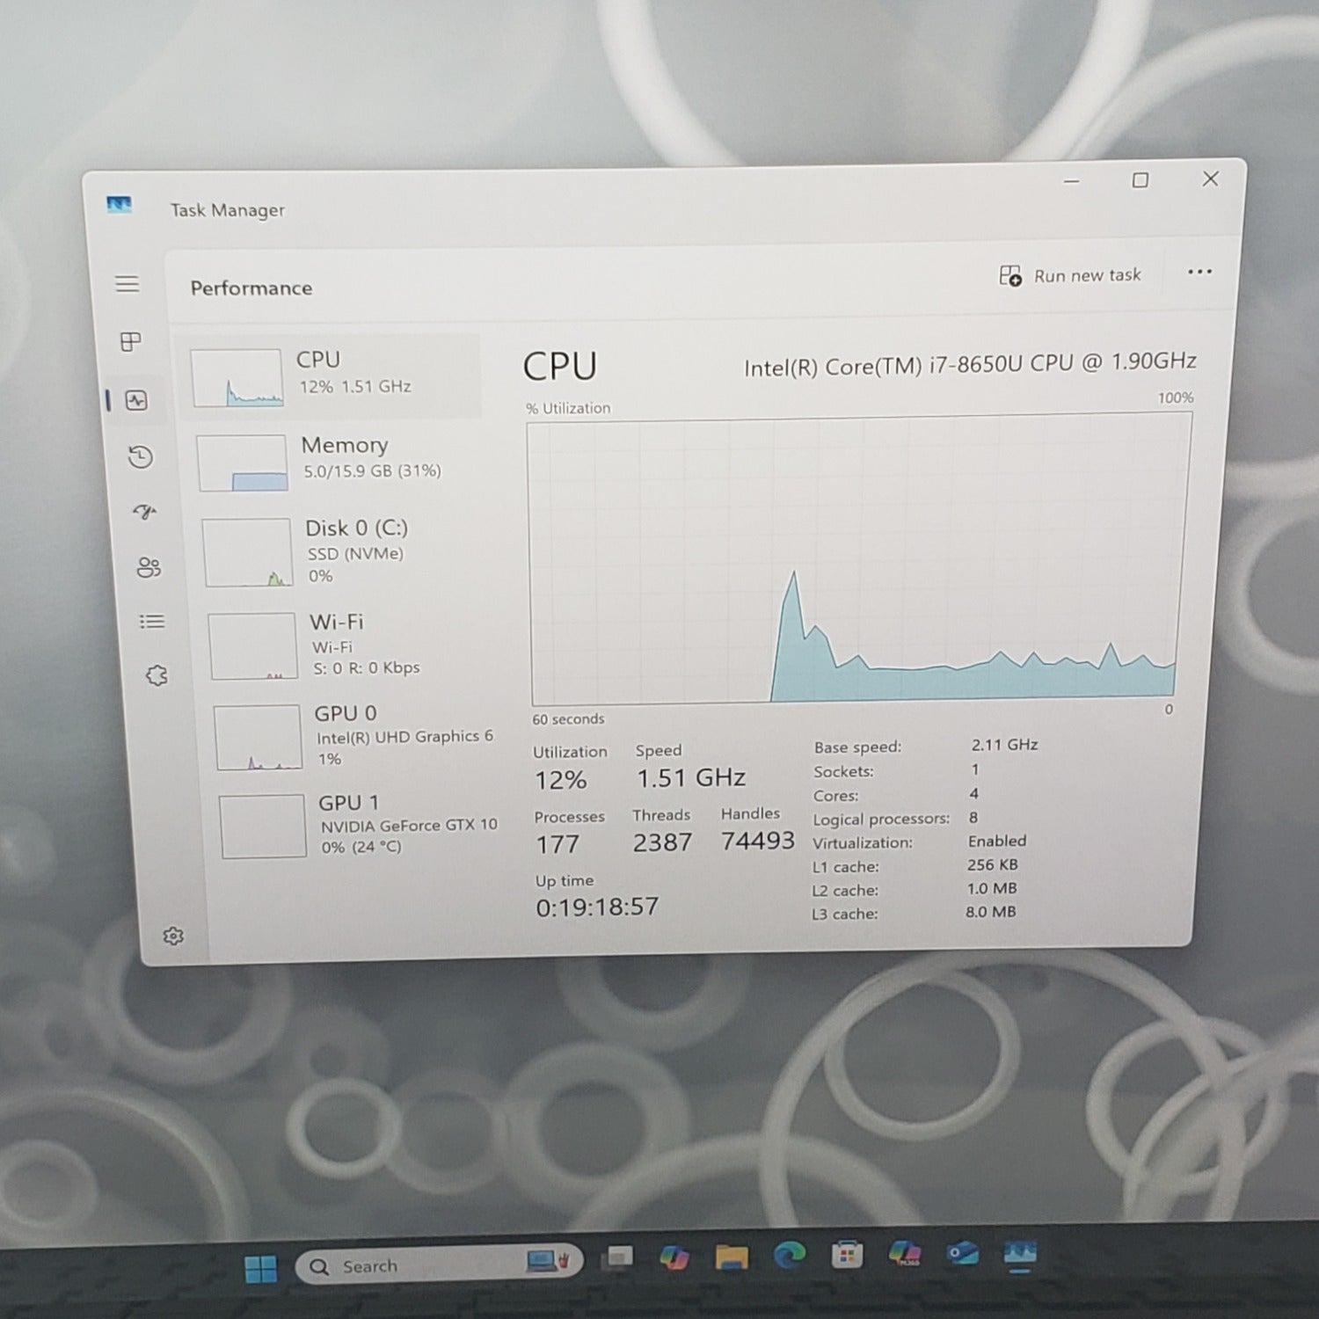
Task: Open the Details page list icon
Action: tap(152, 622)
